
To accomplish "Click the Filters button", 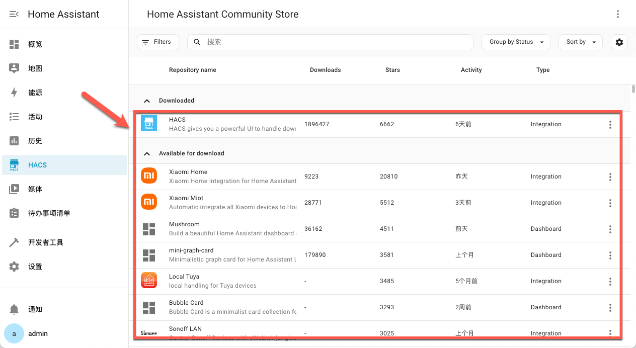I will (157, 42).
